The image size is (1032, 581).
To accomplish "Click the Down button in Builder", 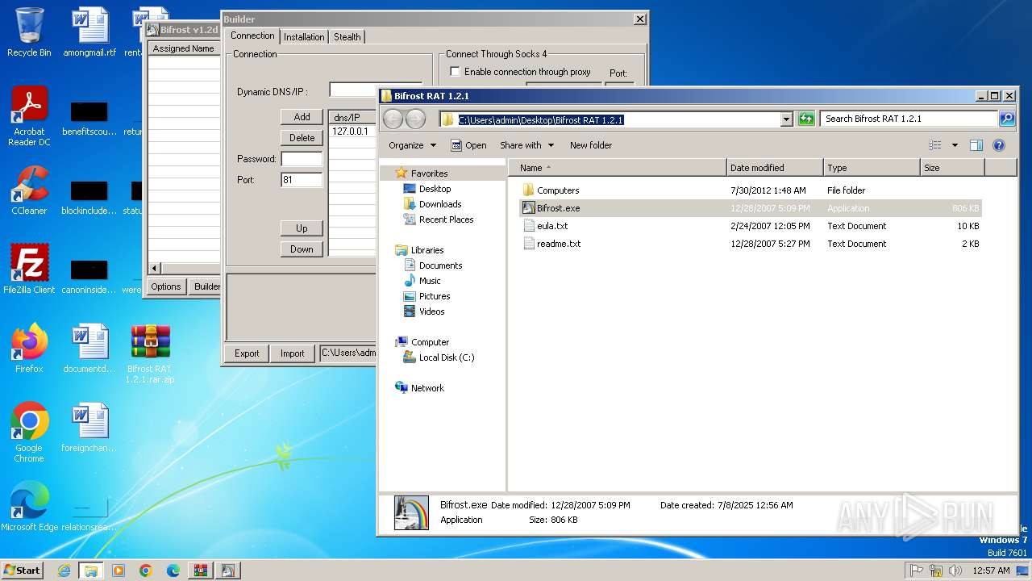I will point(302,249).
